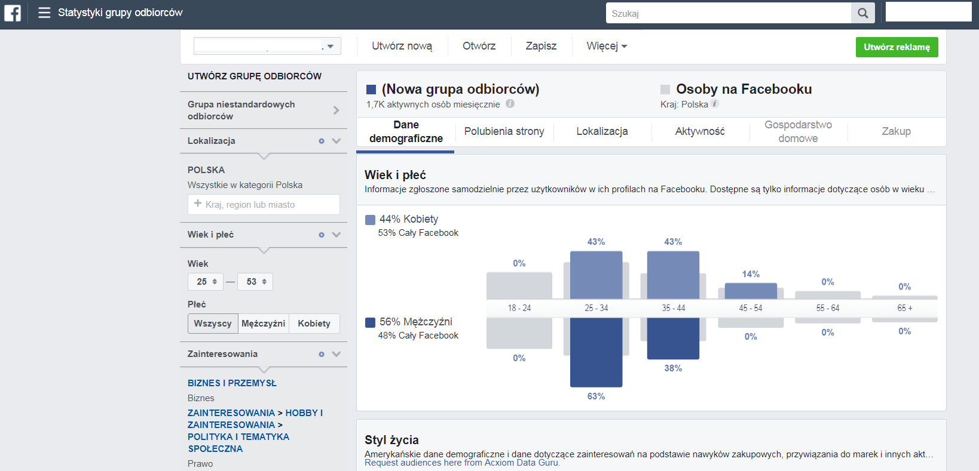Click Kraj, region lub miasto input
This screenshot has width=979, height=471.
[264, 205]
